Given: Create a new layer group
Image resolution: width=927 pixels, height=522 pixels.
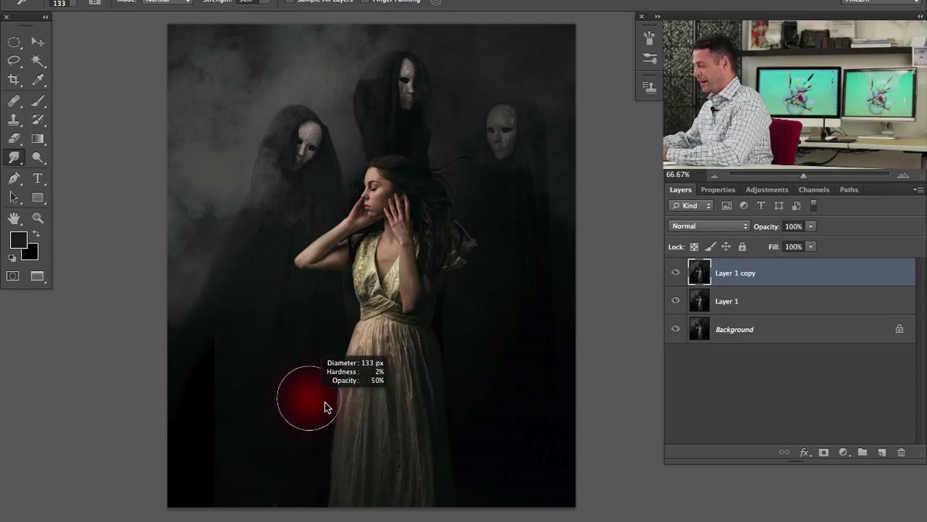Looking at the screenshot, I should tap(862, 453).
